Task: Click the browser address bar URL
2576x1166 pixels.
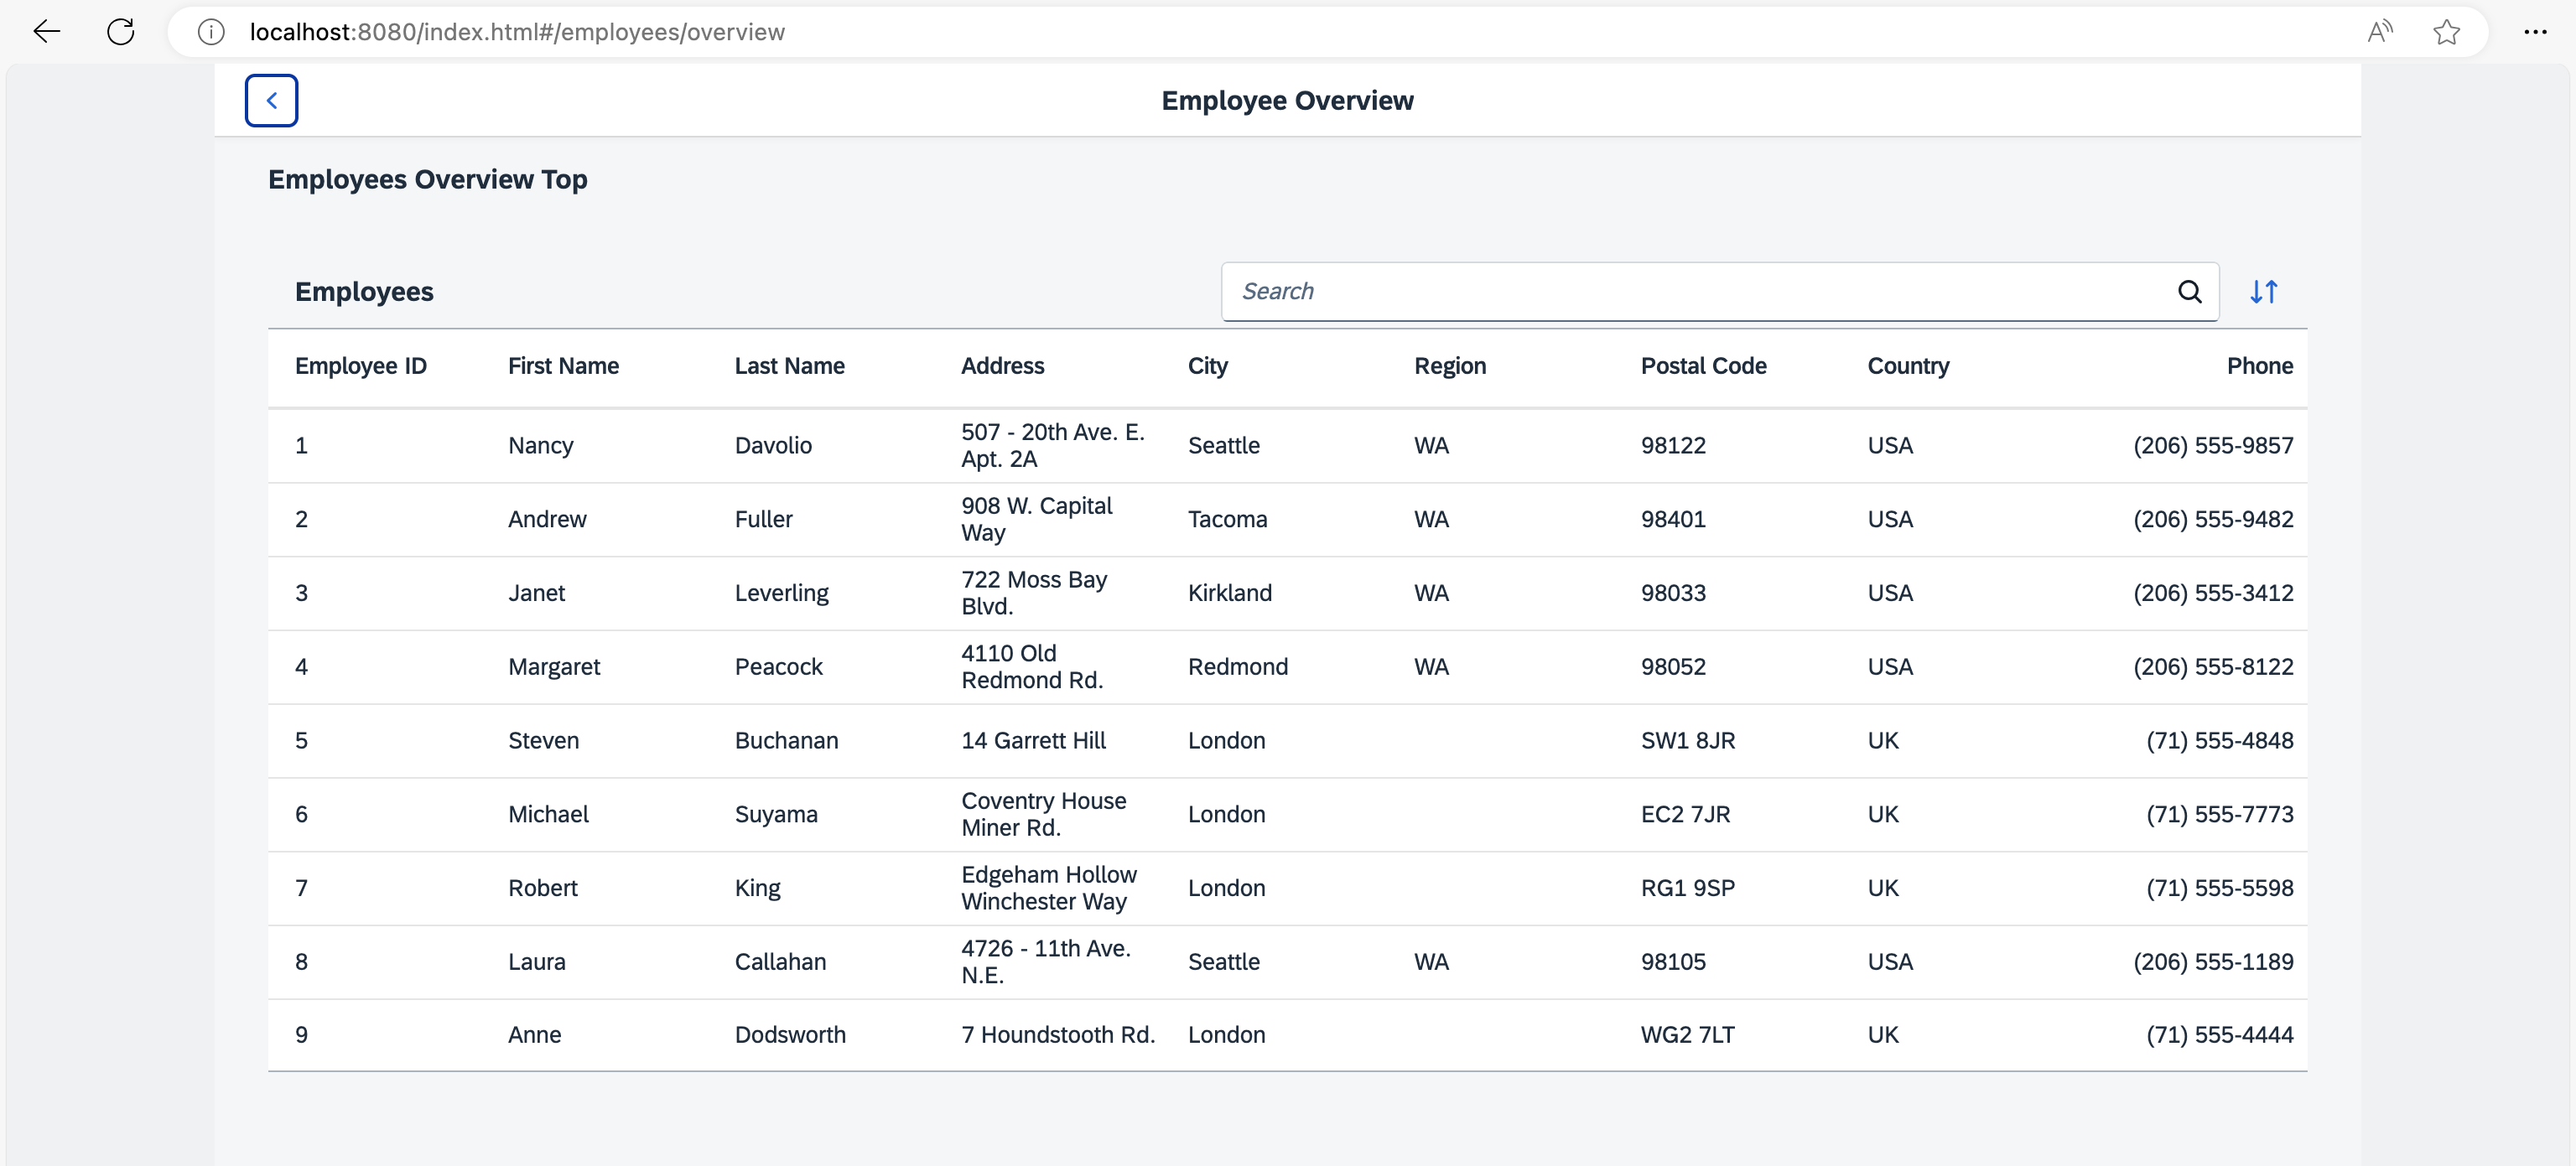Action: [x=517, y=32]
